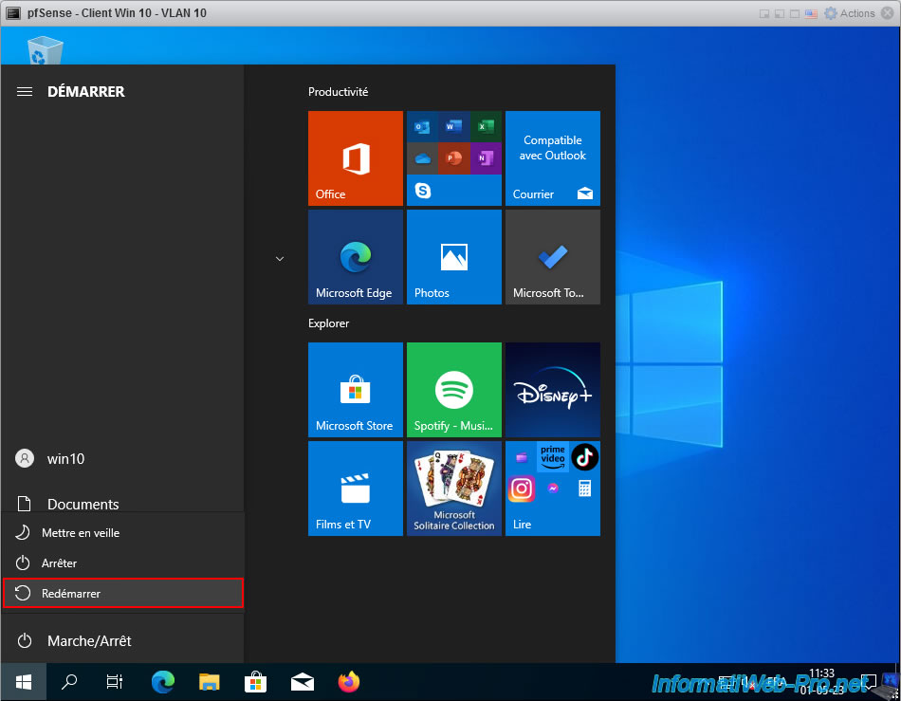Select Redémarrer to restart
This screenshot has height=701, width=901.
[123, 593]
